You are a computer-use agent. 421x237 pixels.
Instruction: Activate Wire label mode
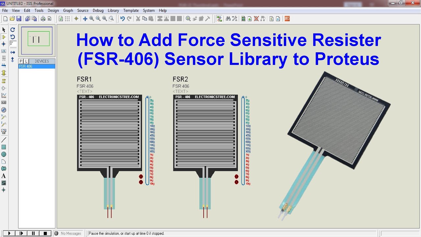point(4,51)
